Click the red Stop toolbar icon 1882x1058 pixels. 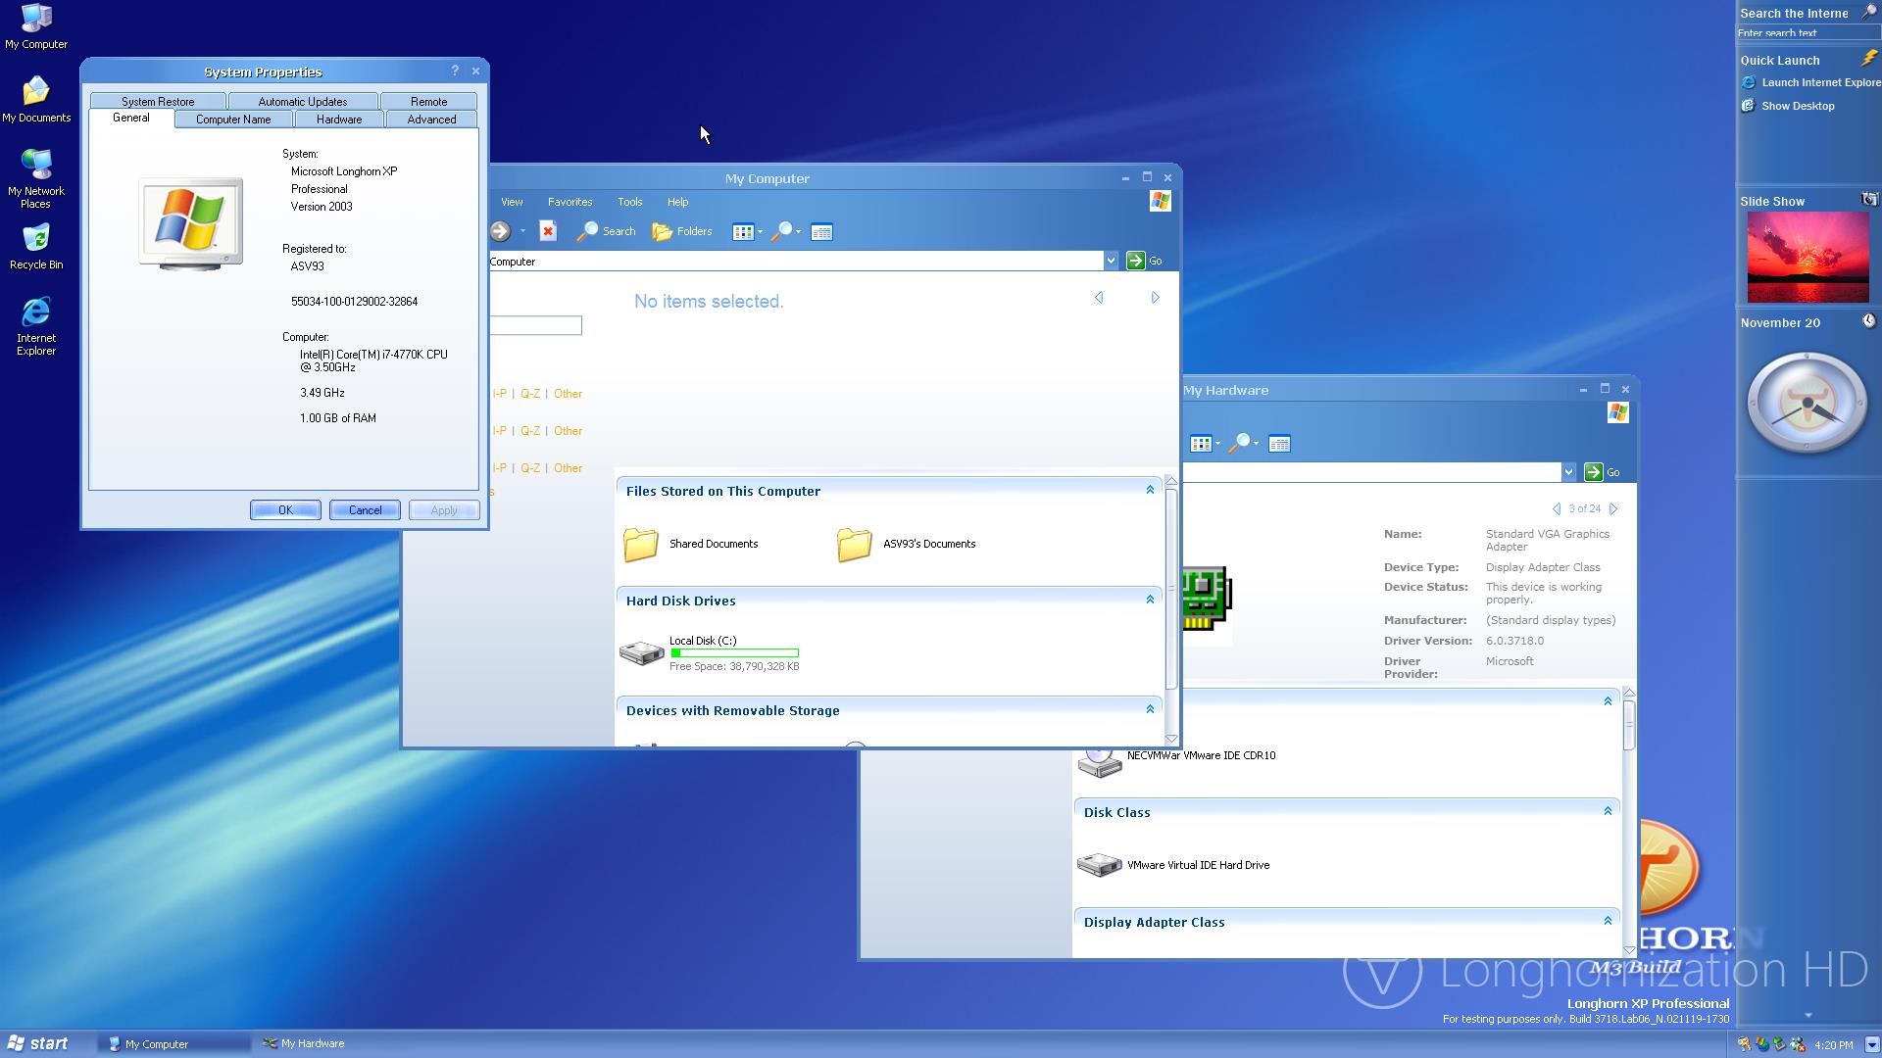(x=548, y=231)
